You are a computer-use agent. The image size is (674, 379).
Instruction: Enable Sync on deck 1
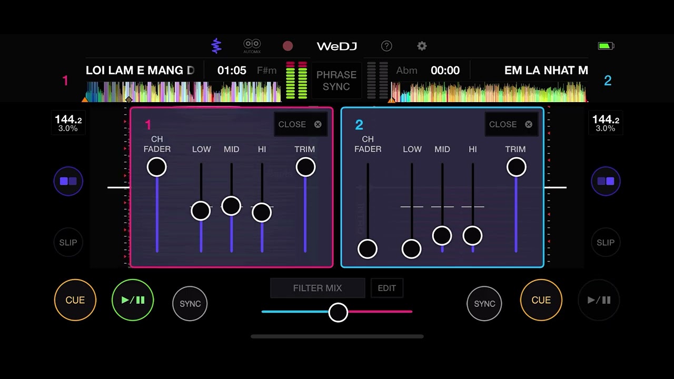pyautogui.click(x=190, y=304)
